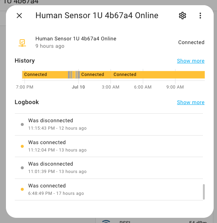The height and width of the screenshot is (223, 217).
Task: Open the 6:48:49 PM Was connected entry
Action: pos(109,189)
